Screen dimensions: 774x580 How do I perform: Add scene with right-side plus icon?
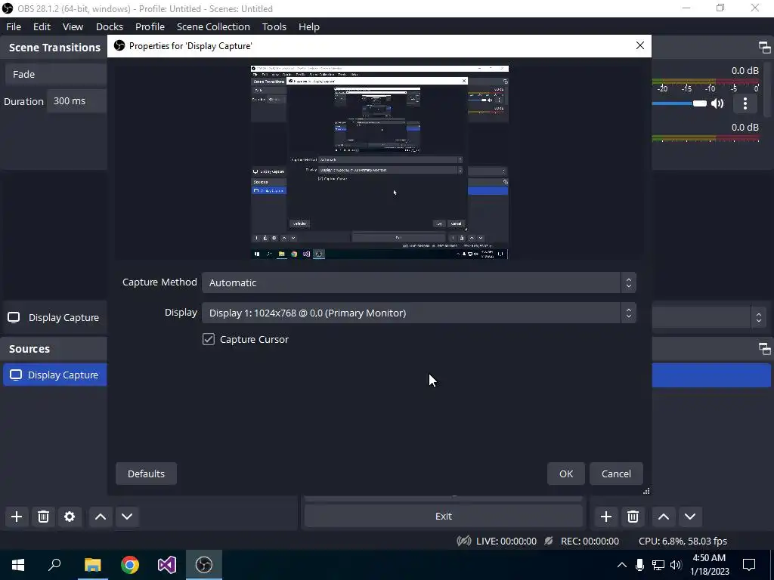605,517
